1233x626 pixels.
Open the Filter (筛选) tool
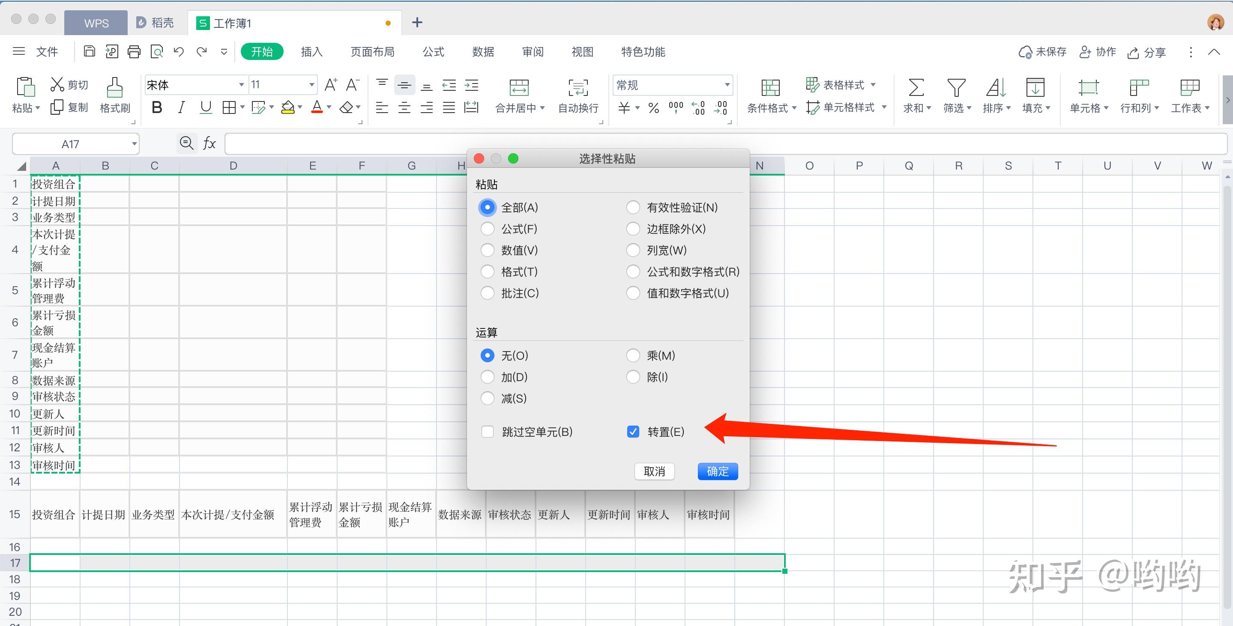956,87
